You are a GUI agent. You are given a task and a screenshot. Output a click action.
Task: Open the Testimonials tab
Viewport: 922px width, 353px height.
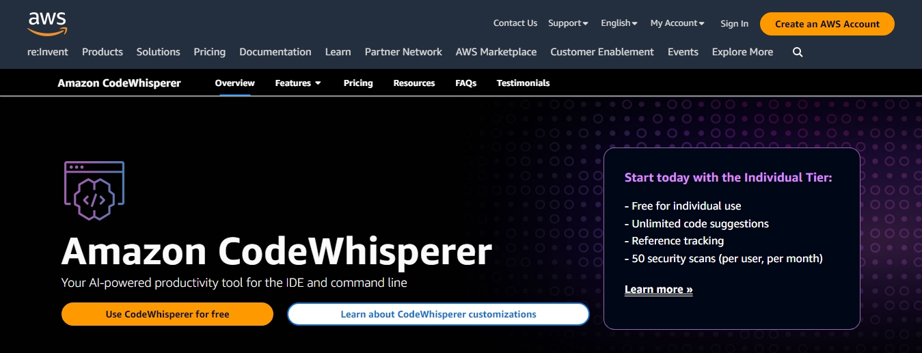(523, 83)
